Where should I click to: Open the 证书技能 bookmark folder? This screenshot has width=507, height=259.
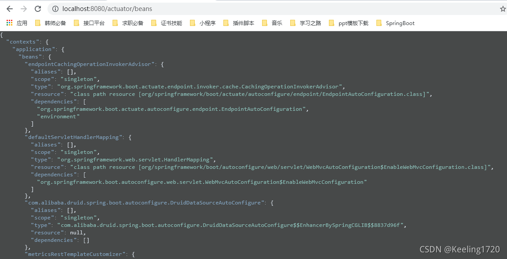tap(167, 23)
